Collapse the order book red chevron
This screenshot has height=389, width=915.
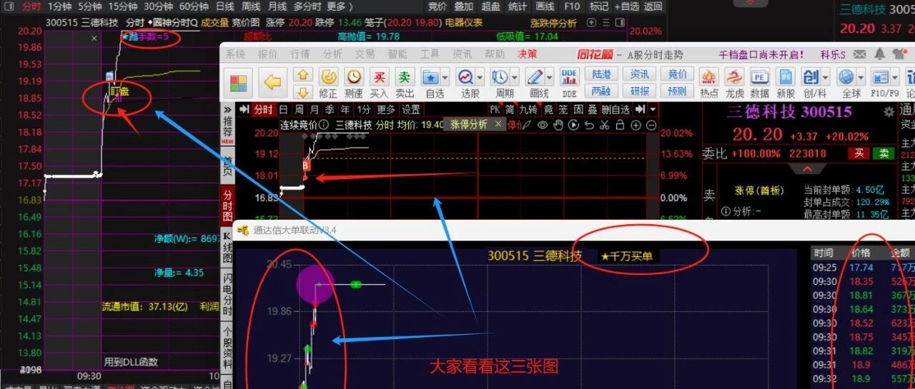[x=808, y=169]
